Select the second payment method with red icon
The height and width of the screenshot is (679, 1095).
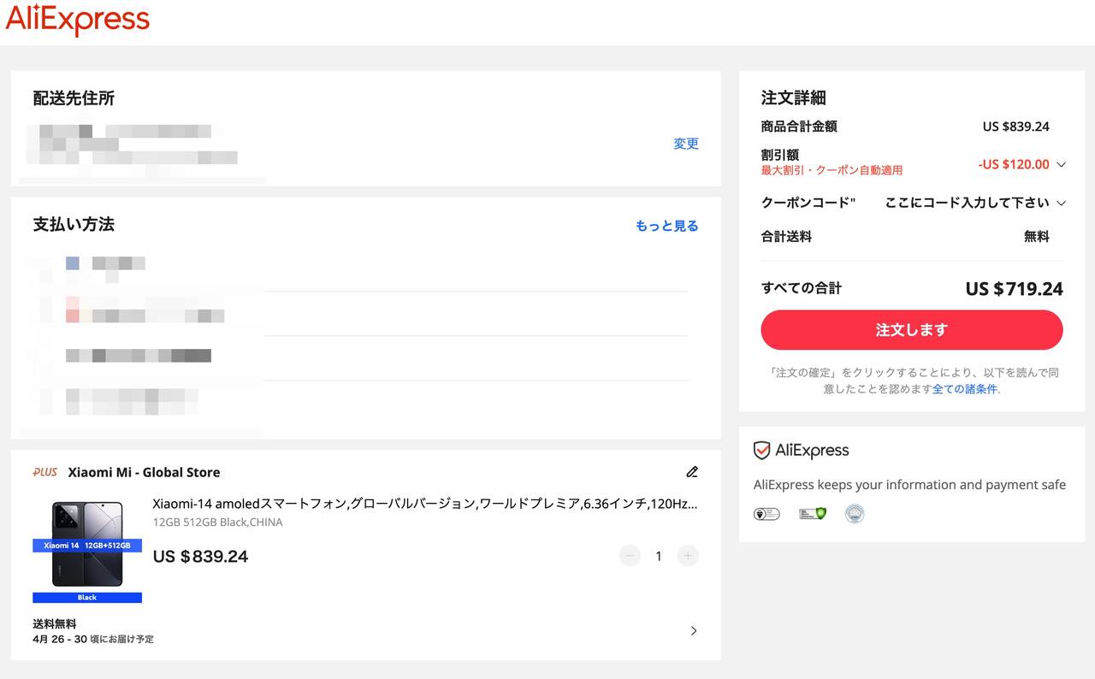[x=145, y=316]
